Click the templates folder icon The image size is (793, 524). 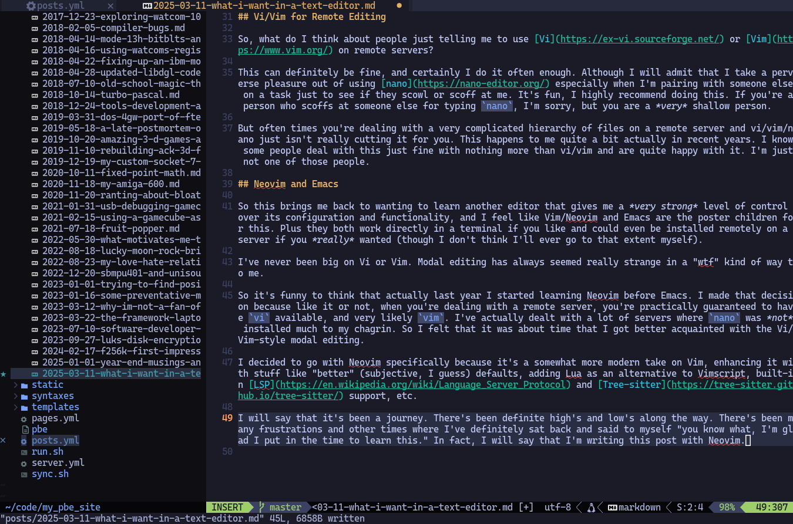pyautogui.click(x=24, y=407)
